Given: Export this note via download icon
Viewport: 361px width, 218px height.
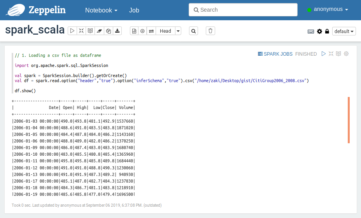Looking at the screenshot, I should click(117, 31).
